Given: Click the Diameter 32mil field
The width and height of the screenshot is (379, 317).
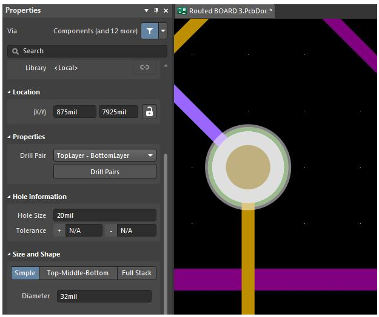Looking at the screenshot, I should pyautogui.click(x=103, y=296).
